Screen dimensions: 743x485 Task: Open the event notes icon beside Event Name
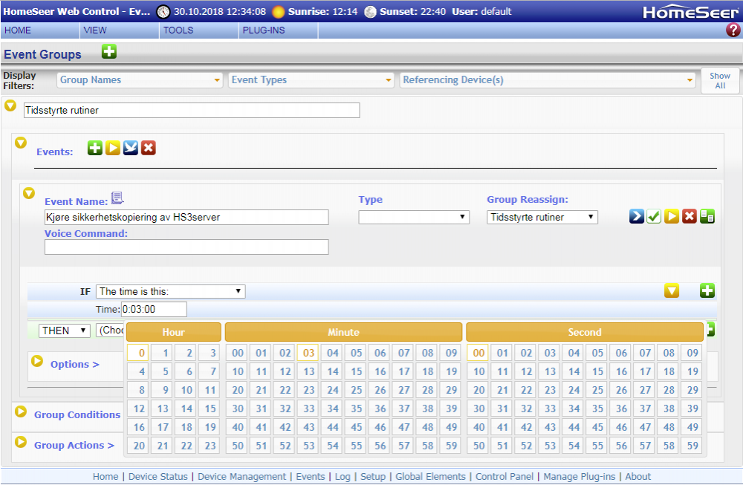tap(117, 198)
